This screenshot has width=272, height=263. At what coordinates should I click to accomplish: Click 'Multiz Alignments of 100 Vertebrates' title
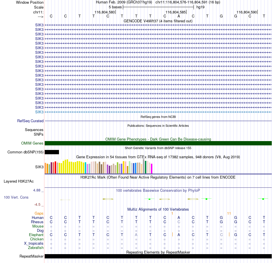click(158, 209)
